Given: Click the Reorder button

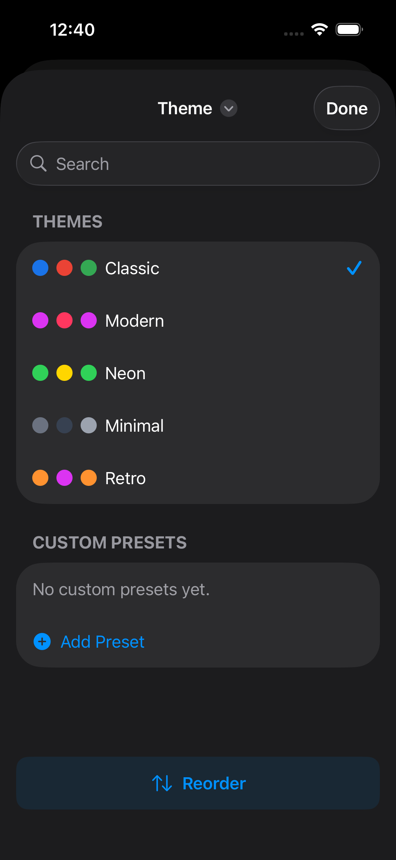Looking at the screenshot, I should point(198,783).
